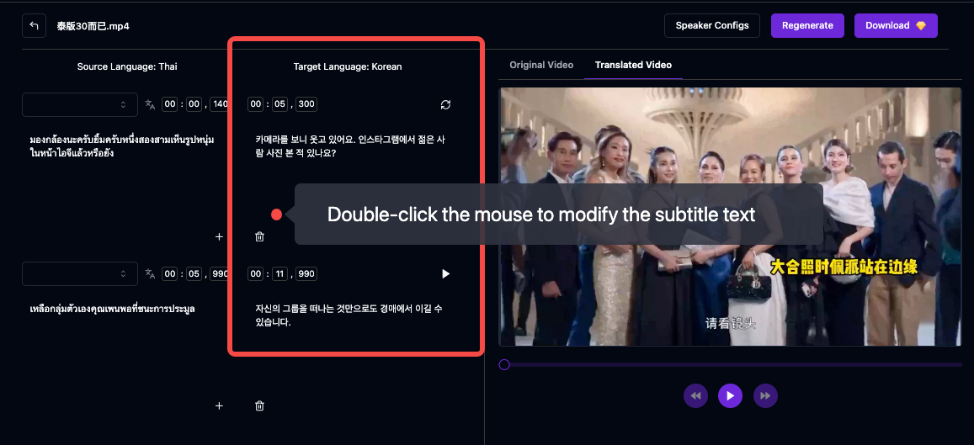Add a segment with the plus icon below the first subtitle
Image resolution: width=974 pixels, height=445 pixels.
(219, 237)
